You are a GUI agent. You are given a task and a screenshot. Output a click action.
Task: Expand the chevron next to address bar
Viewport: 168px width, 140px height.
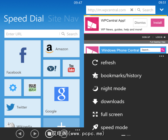coord(162,10)
